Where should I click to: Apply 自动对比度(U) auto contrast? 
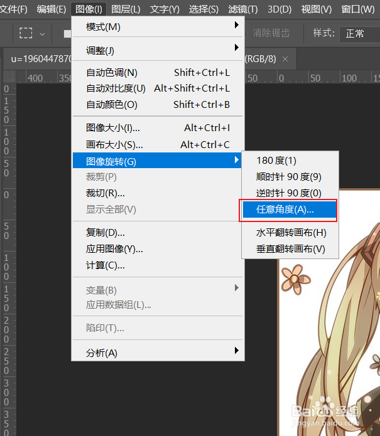tap(158, 88)
